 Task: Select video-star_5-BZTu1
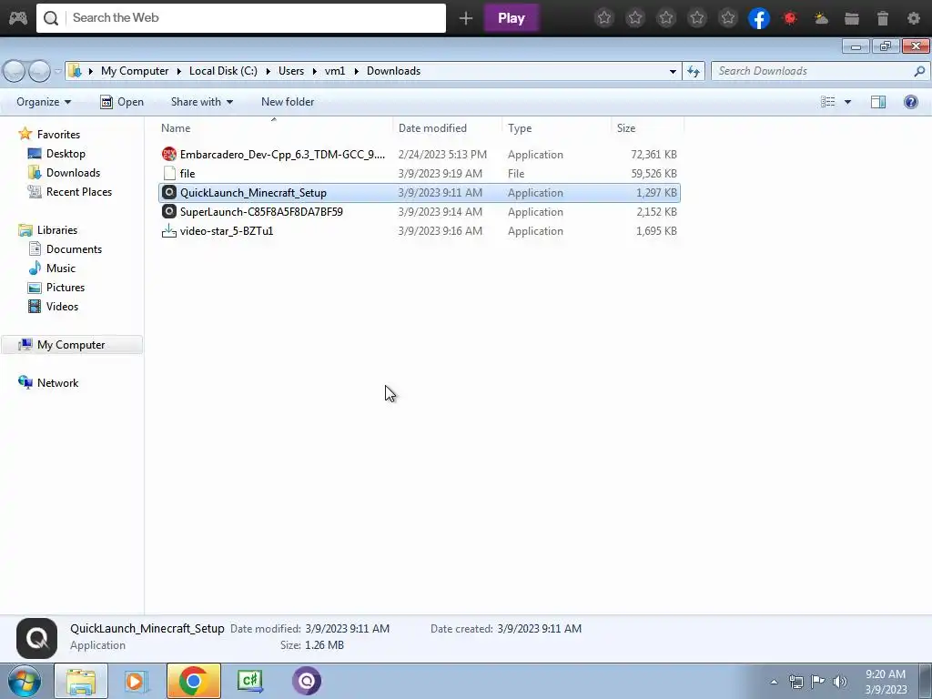click(419, 230)
